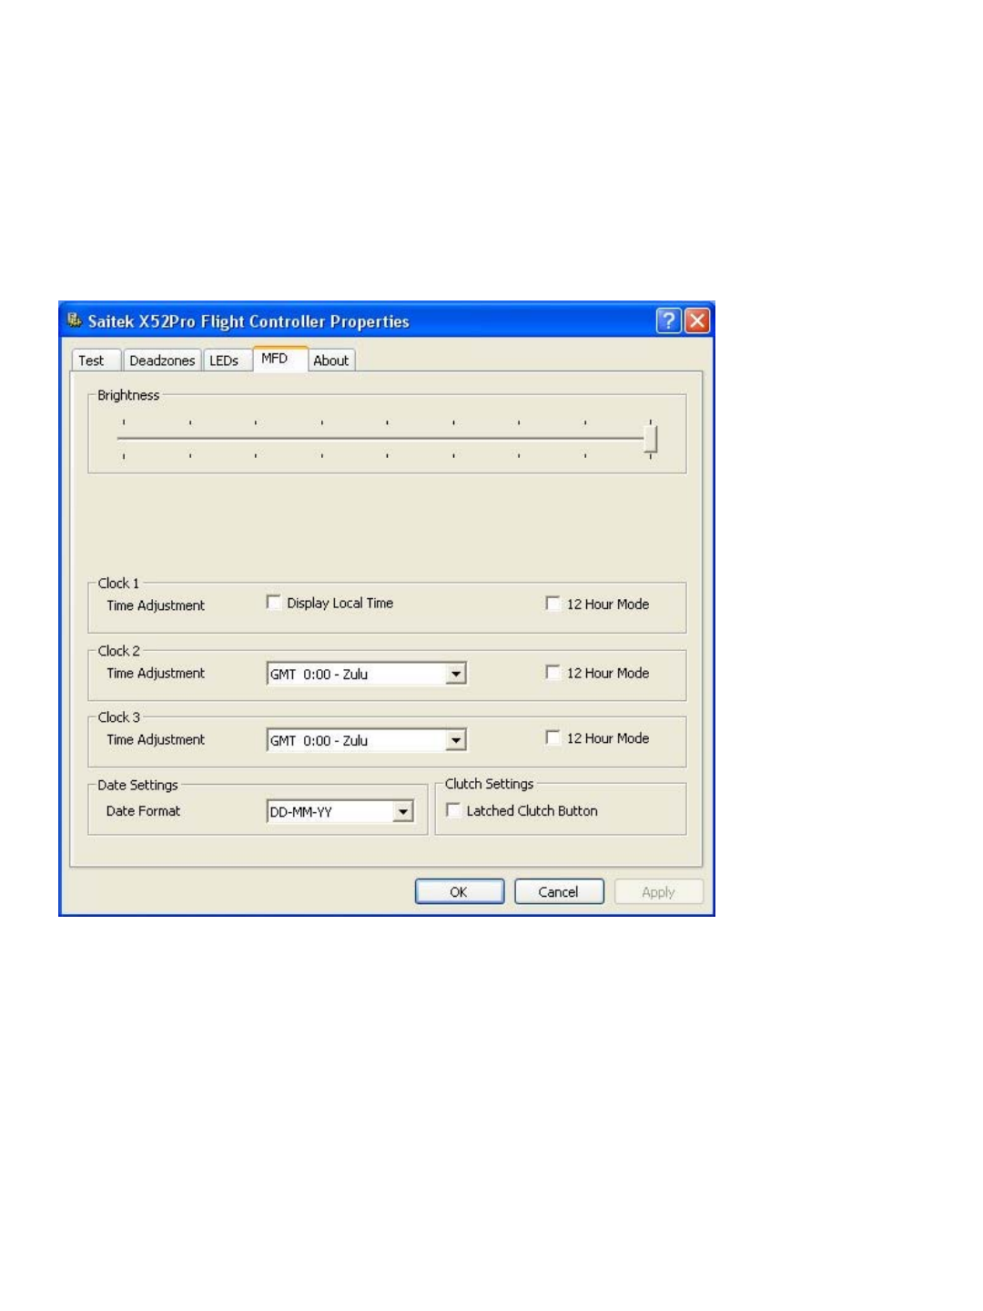Click the Cancel button
983x1311 pixels.
(x=559, y=891)
